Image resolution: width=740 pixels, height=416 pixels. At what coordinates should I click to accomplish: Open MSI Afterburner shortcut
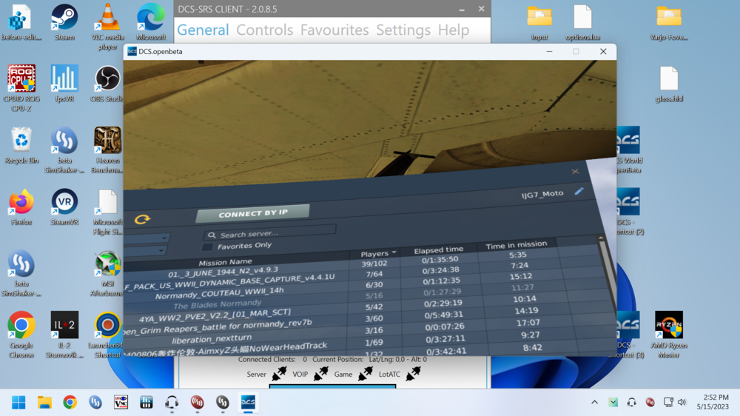coord(107,273)
